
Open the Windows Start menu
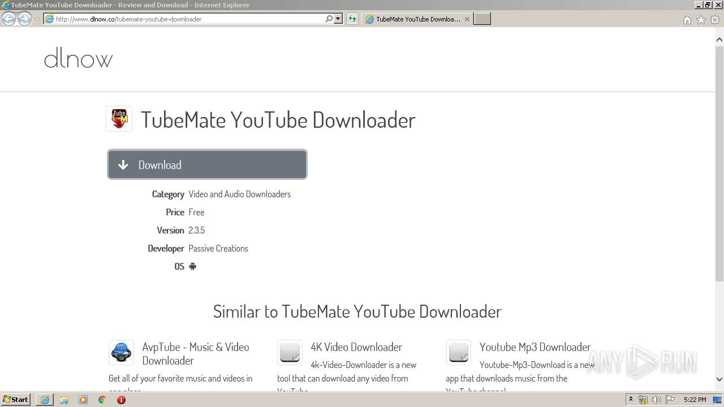[x=15, y=400]
